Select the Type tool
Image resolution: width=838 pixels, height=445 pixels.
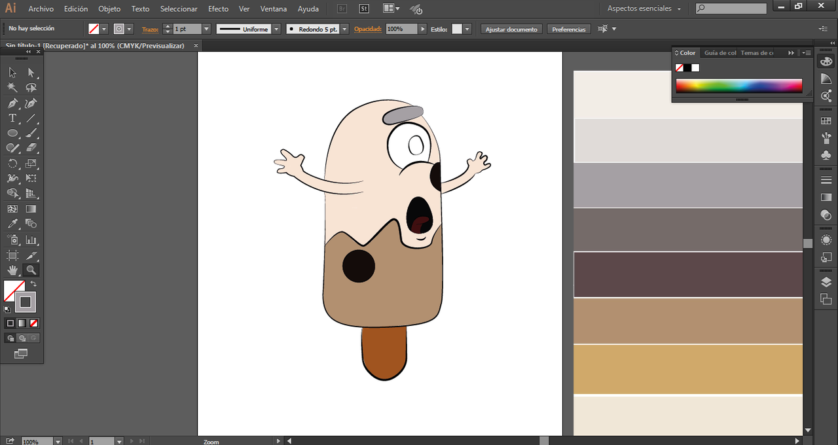coord(12,118)
